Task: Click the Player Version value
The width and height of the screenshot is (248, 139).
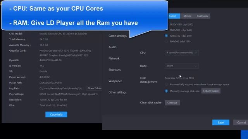Action: 45,77
